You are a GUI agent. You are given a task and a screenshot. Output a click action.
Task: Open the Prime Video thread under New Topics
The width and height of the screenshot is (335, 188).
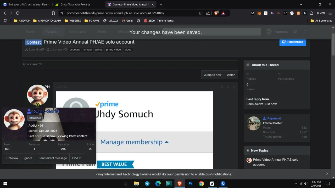point(276,162)
